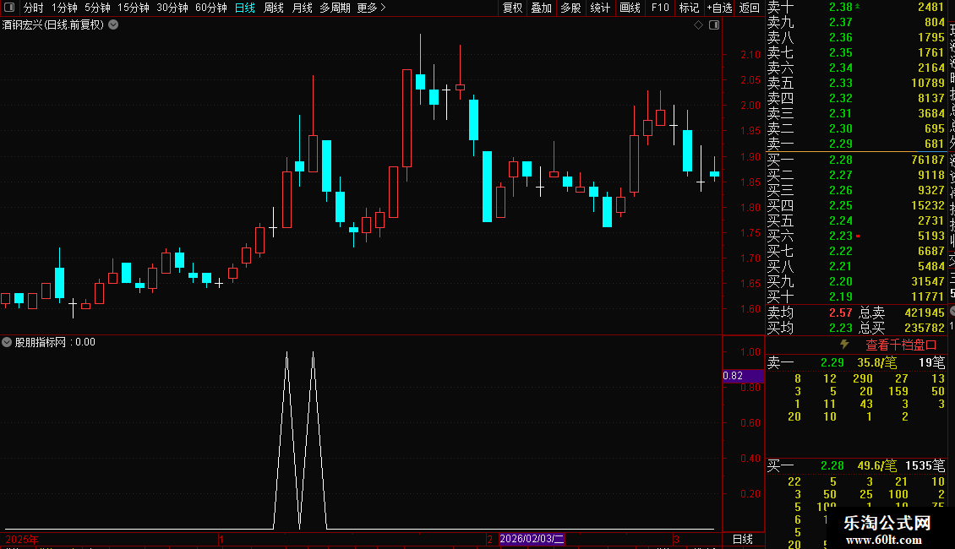Select the 30分钟 period tab
The width and height of the screenshot is (955, 549).
[x=172, y=8]
